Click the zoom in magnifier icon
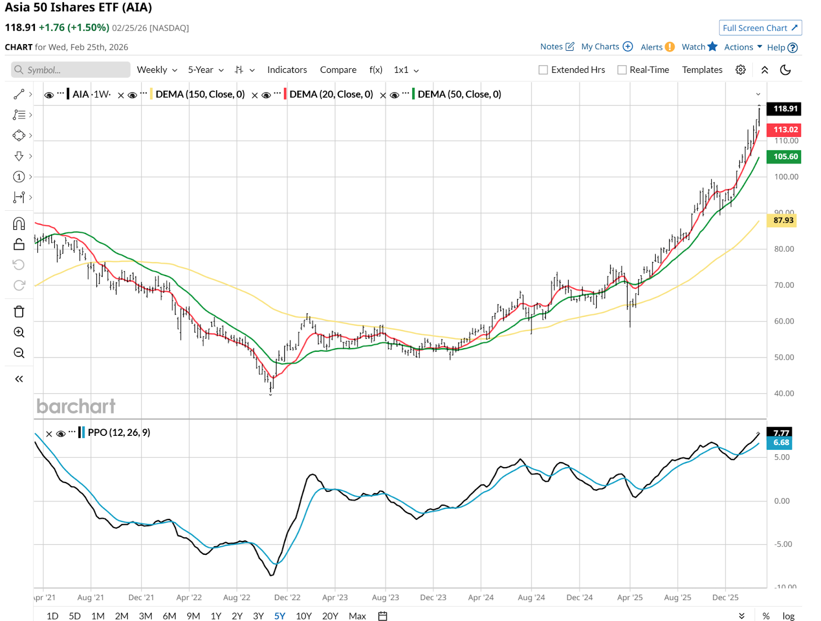This screenshot has height=621, width=821. 19,332
